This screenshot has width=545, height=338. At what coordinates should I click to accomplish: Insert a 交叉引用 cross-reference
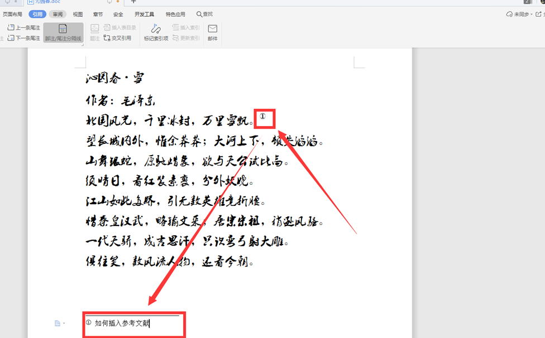(117, 38)
